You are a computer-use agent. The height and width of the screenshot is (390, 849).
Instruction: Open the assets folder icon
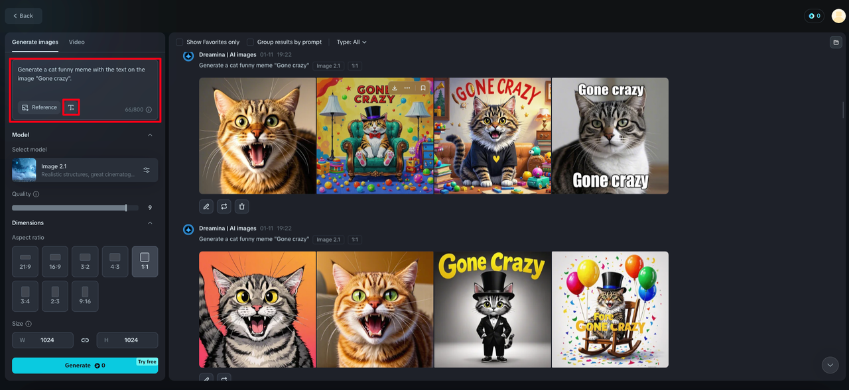point(836,42)
